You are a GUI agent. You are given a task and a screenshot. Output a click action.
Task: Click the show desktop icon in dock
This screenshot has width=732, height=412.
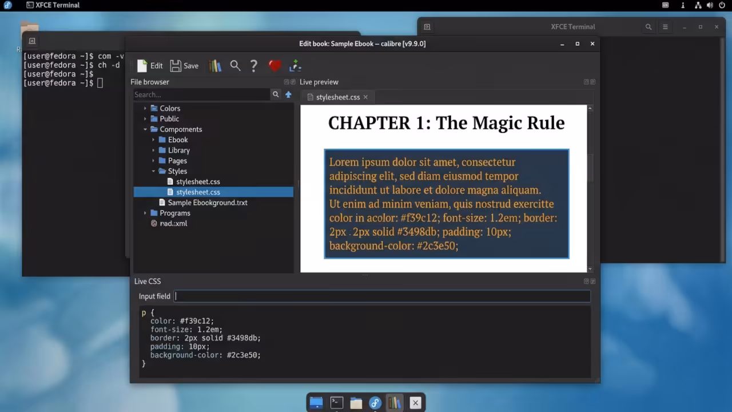pos(316,403)
